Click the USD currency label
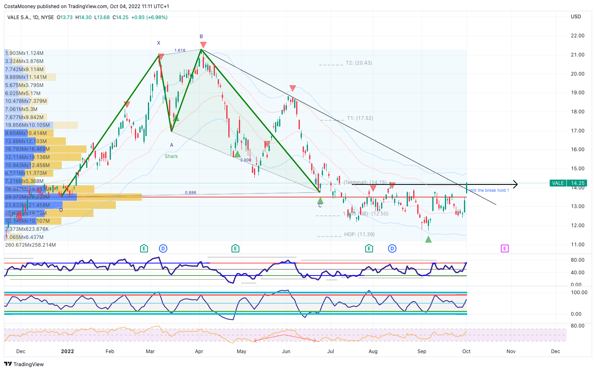This screenshot has height=371, width=596. point(576,17)
